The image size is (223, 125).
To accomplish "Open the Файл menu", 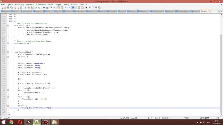I will [x=3, y=5].
